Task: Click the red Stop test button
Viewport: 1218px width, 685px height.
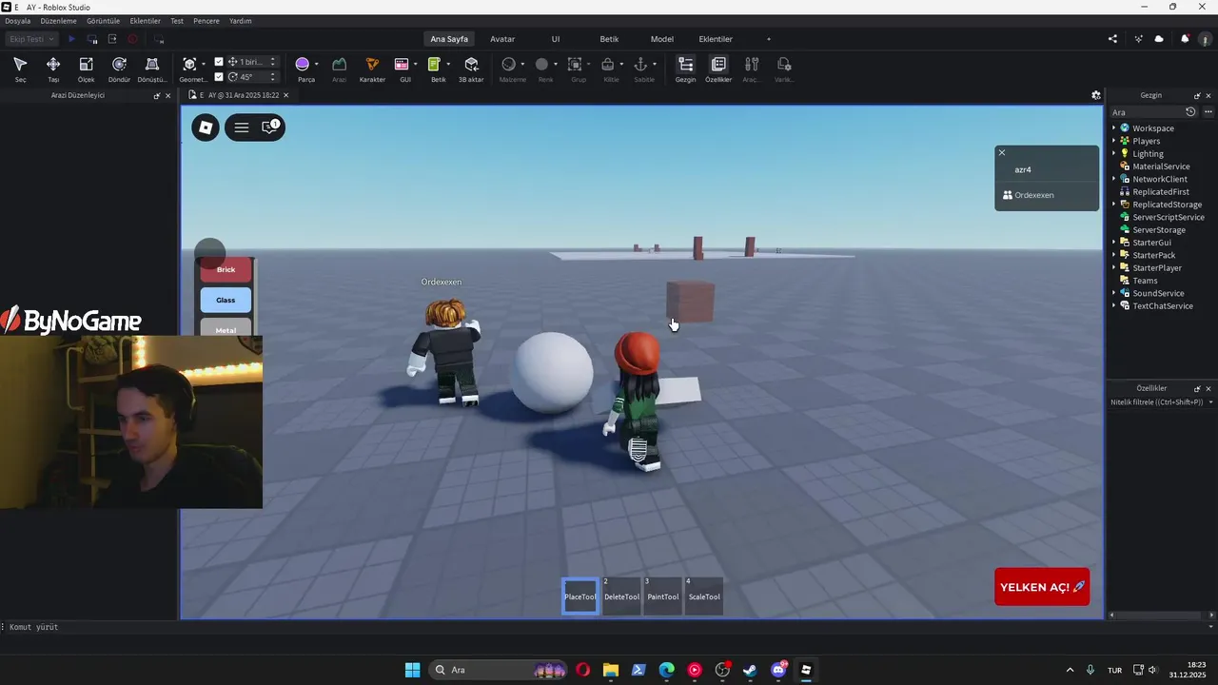Action: point(132,39)
